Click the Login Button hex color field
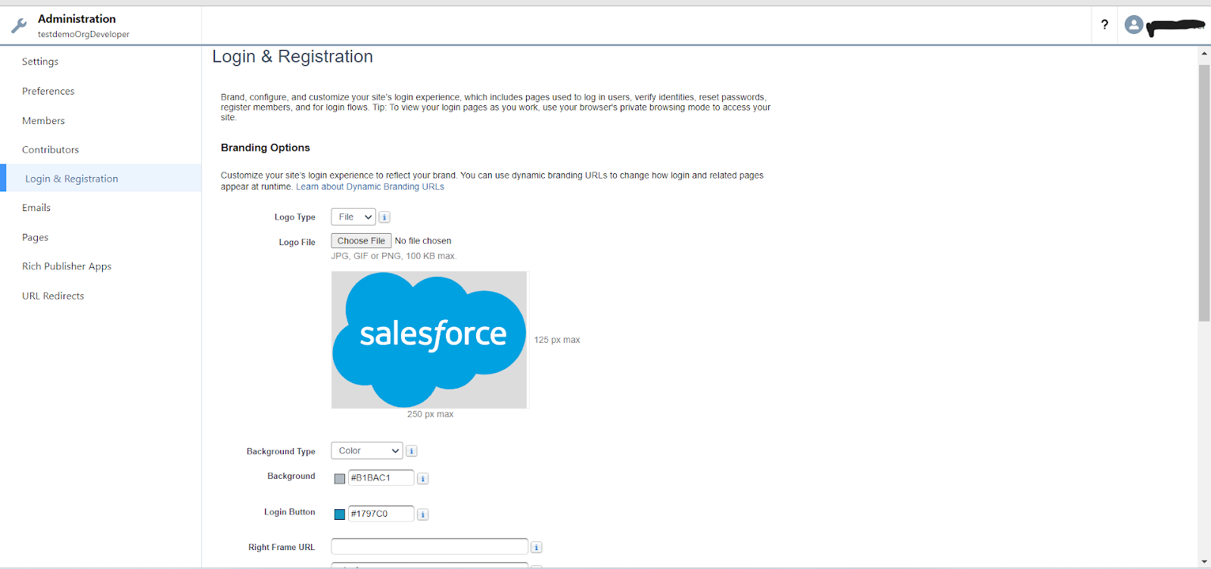This screenshot has height=569, width=1211. (x=381, y=514)
